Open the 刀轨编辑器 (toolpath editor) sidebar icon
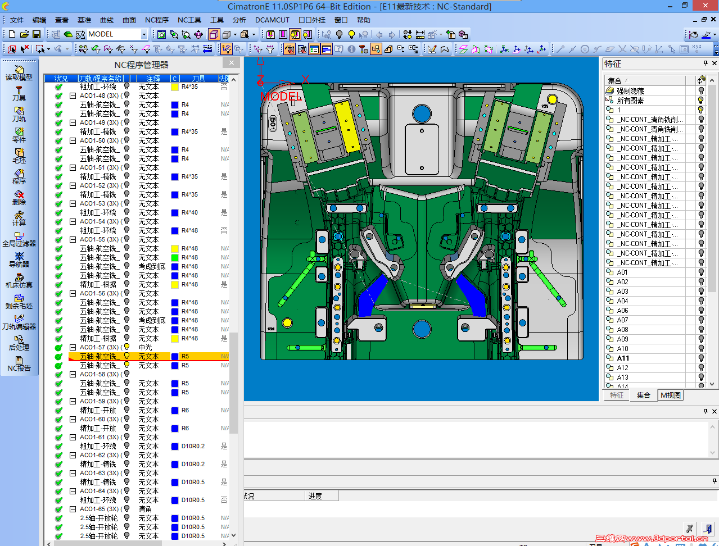Viewport: 719px width, 546px height. (19, 322)
